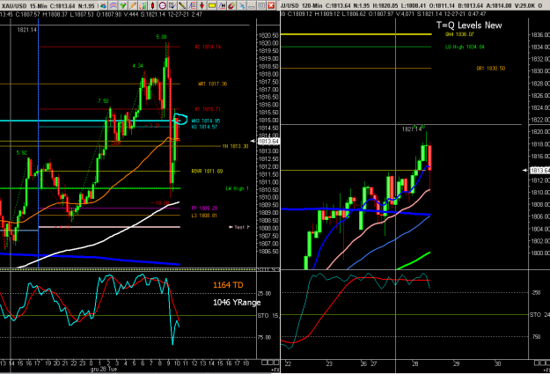Click the 1821.14 label in 15-Min chart
550x374 pixels.
(27, 30)
